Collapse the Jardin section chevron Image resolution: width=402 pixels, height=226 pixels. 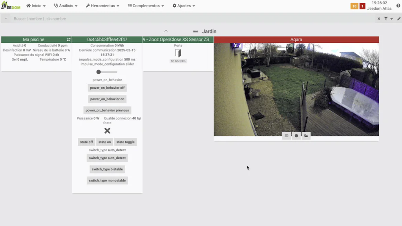[166, 31]
